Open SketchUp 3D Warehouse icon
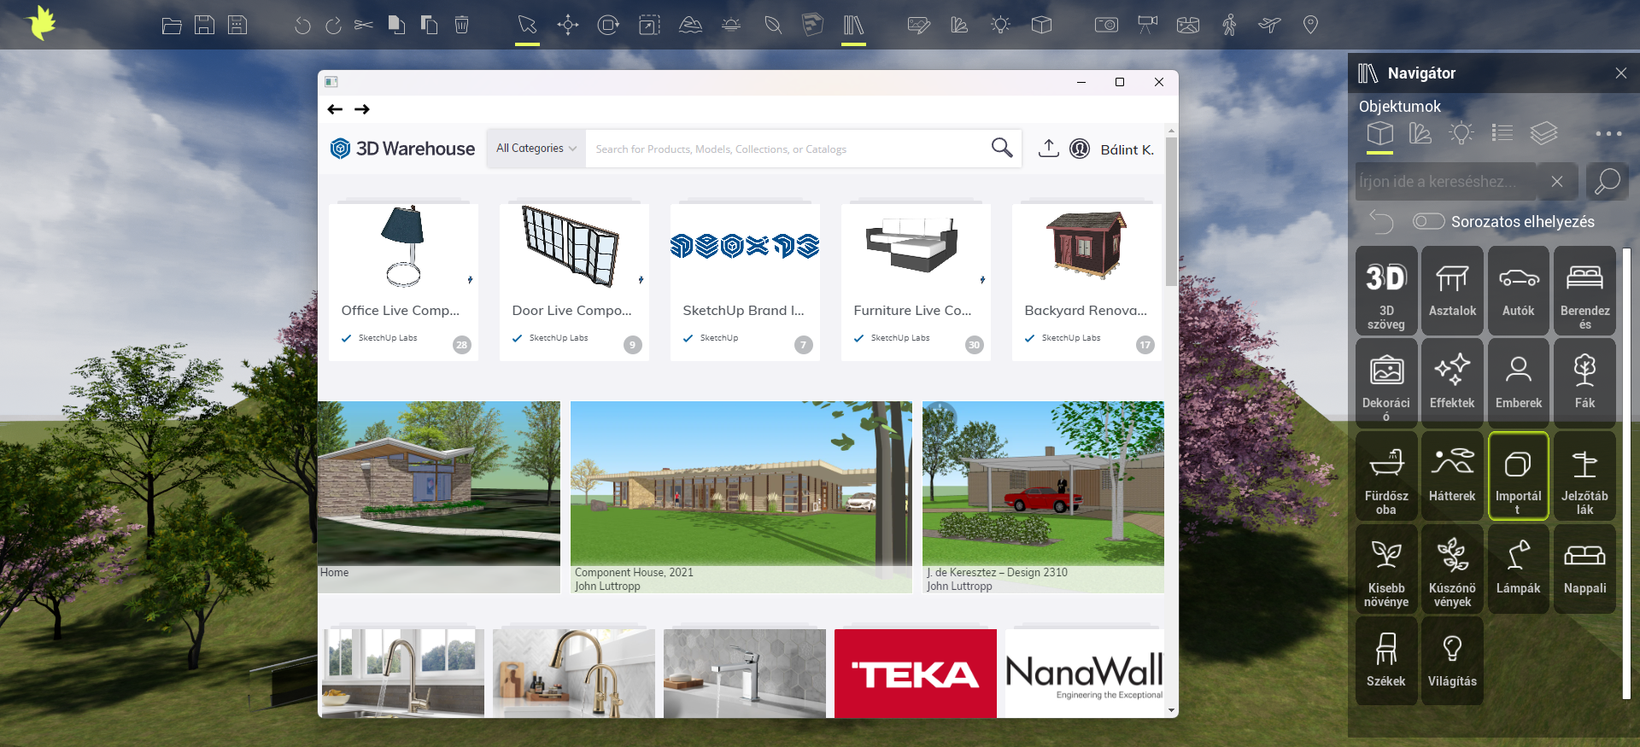 (x=812, y=26)
